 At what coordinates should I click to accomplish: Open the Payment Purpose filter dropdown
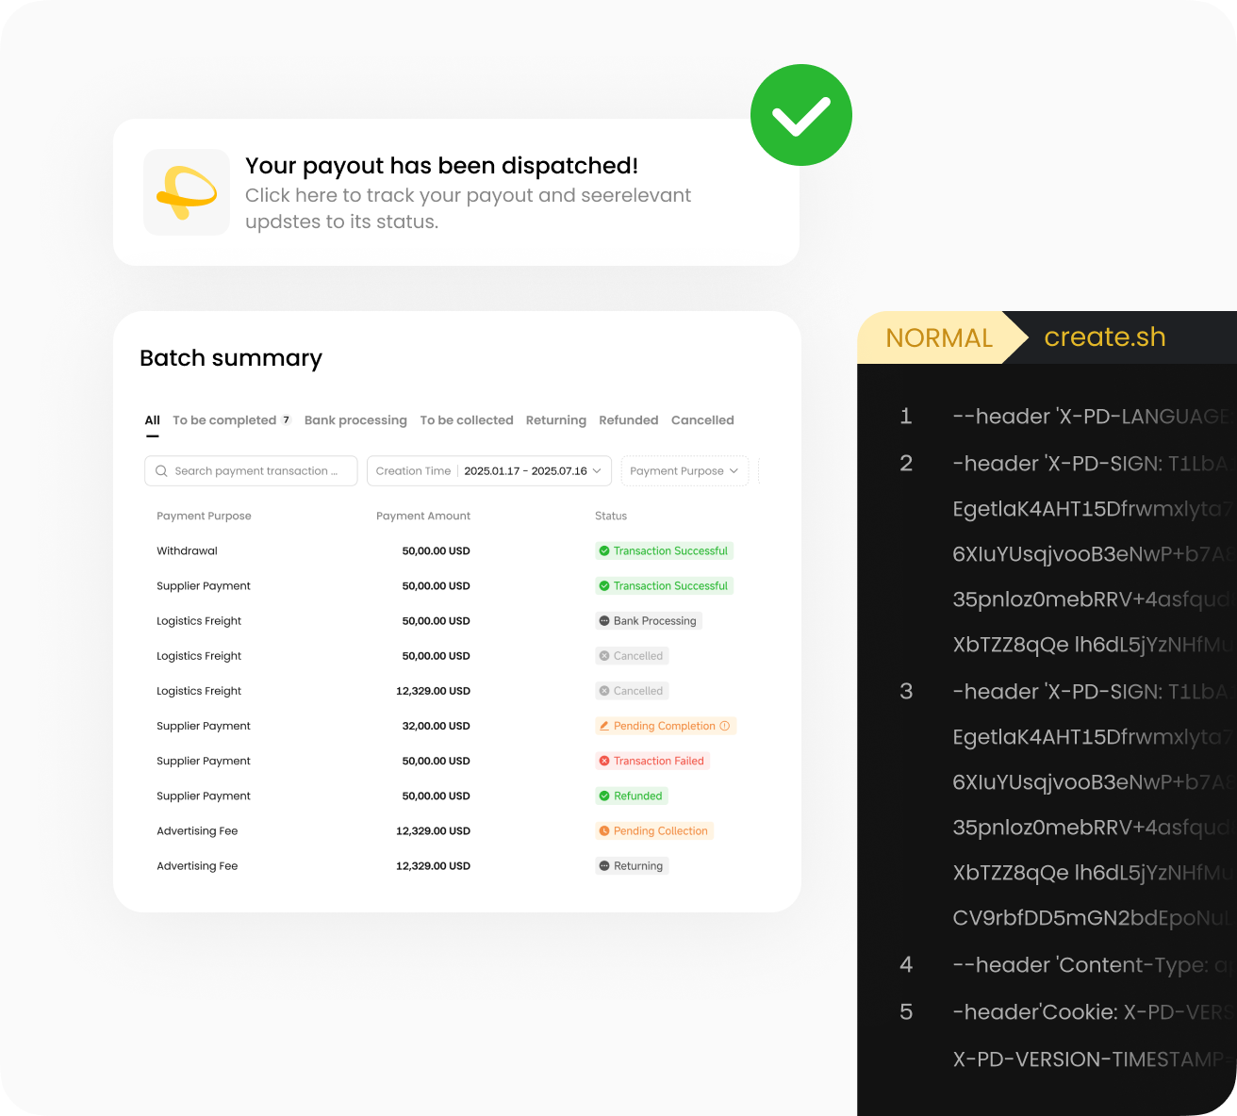(684, 471)
